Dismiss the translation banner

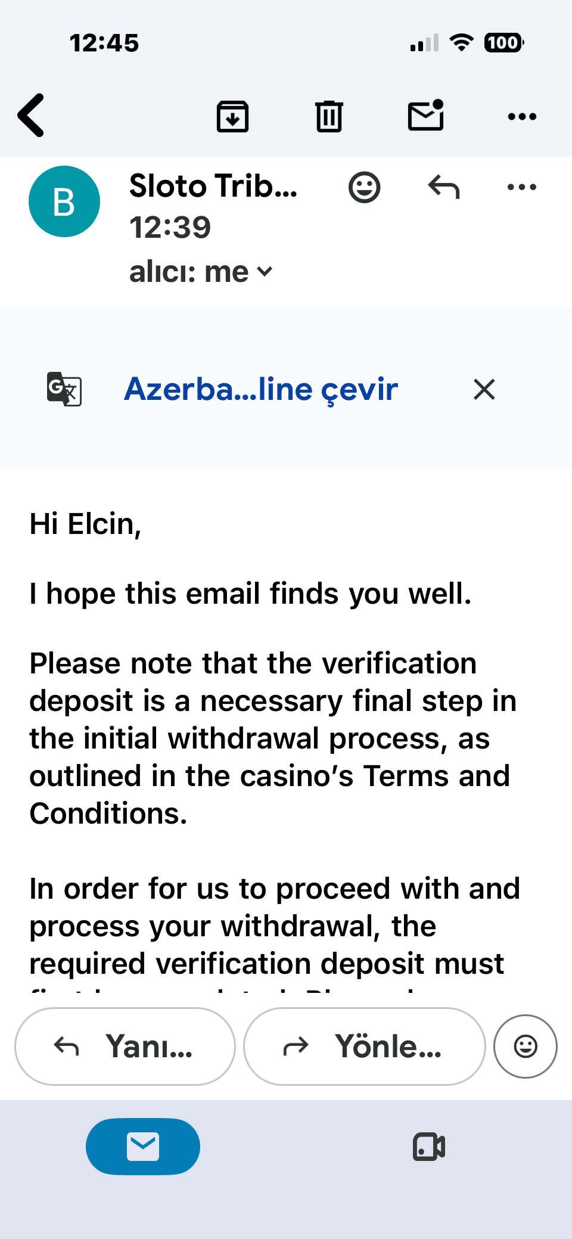pos(484,389)
